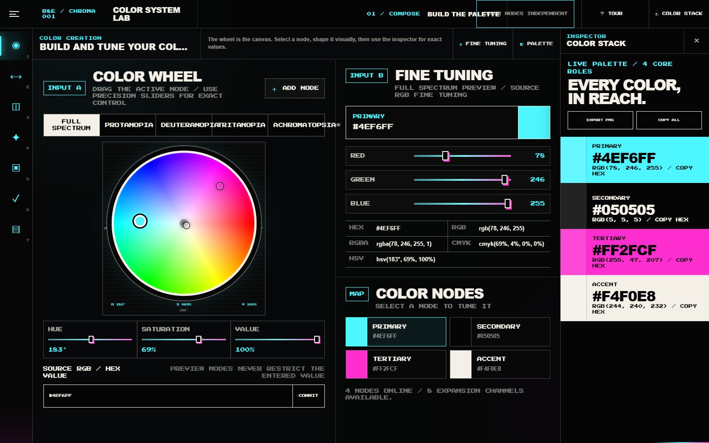Switch to the Protanopia preview tab
Viewport: 709px width, 443px height.
click(129, 125)
